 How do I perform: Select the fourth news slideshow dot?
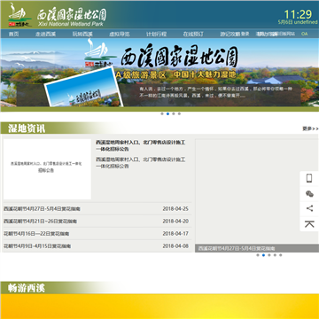tap(275, 255)
